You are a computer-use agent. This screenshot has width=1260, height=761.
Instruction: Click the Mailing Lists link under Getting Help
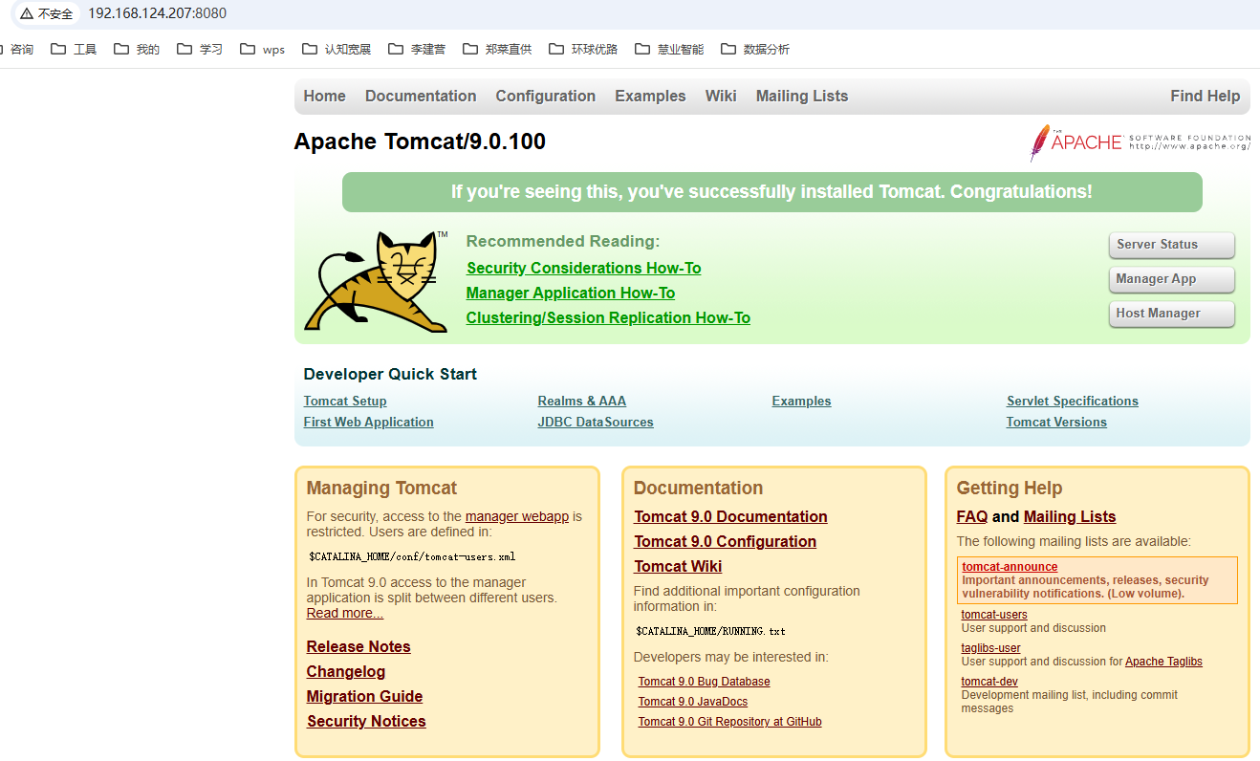1070,516
